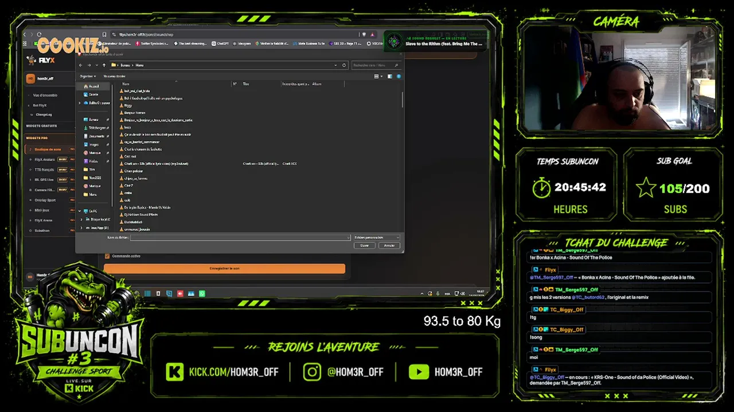Select the Bonjour hom3r audio file

(x=132, y=113)
